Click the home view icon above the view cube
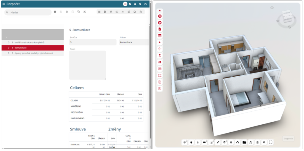 tap(272, 8)
